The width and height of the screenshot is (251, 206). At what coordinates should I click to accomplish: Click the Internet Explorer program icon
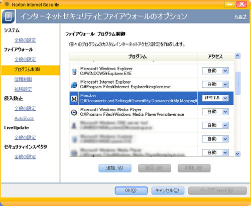coord(74,85)
